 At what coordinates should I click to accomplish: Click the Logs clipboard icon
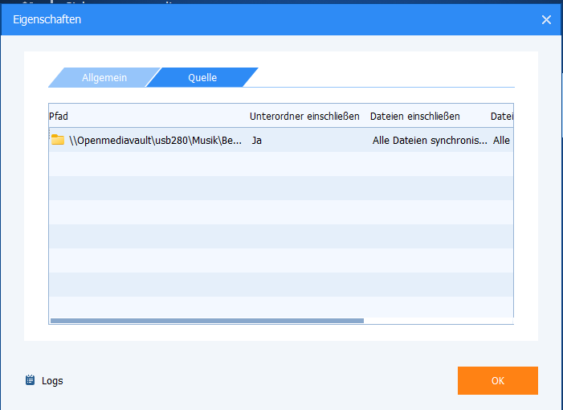click(x=31, y=380)
